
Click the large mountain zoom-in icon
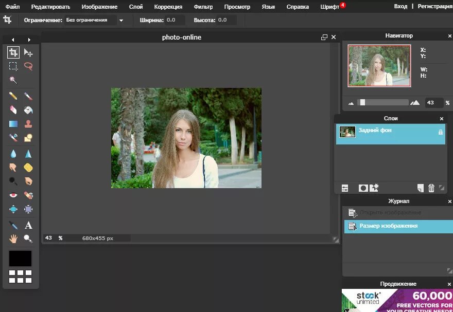pyautogui.click(x=415, y=102)
